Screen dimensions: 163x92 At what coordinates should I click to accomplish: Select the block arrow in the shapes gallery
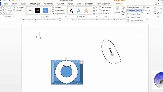coord(9,10)
